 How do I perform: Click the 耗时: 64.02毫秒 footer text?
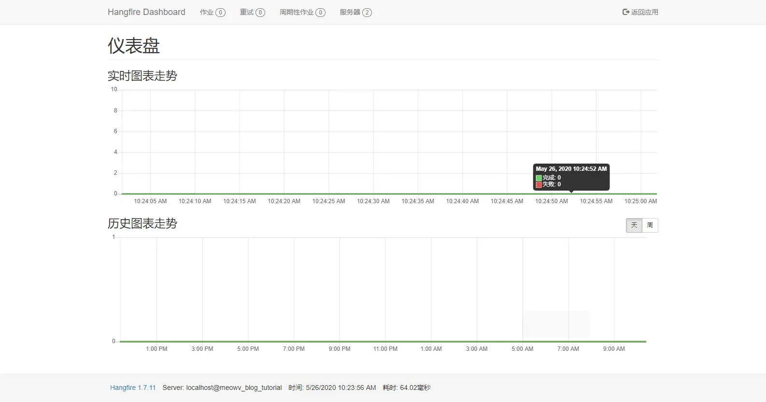point(407,388)
